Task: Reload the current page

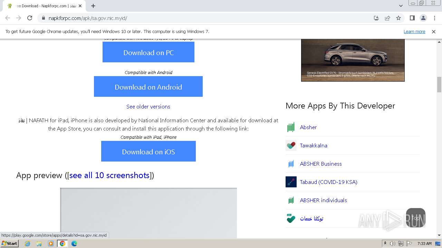Action: click(x=30, y=18)
